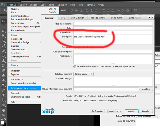160x126 pixels.
Task: Click the align top edges icon
Action: coord(72,10)
